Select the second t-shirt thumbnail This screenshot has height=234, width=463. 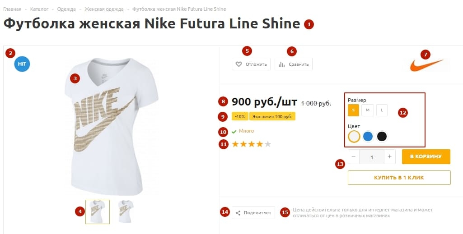[x=125, y=211]
